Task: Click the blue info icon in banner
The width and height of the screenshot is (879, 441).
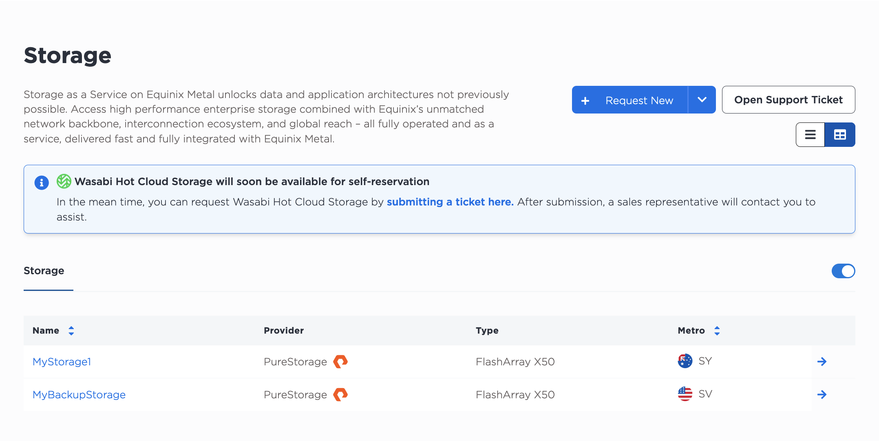Action: point(42,183)
